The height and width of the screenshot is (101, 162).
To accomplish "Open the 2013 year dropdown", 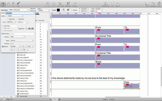I will click(30, 46).
